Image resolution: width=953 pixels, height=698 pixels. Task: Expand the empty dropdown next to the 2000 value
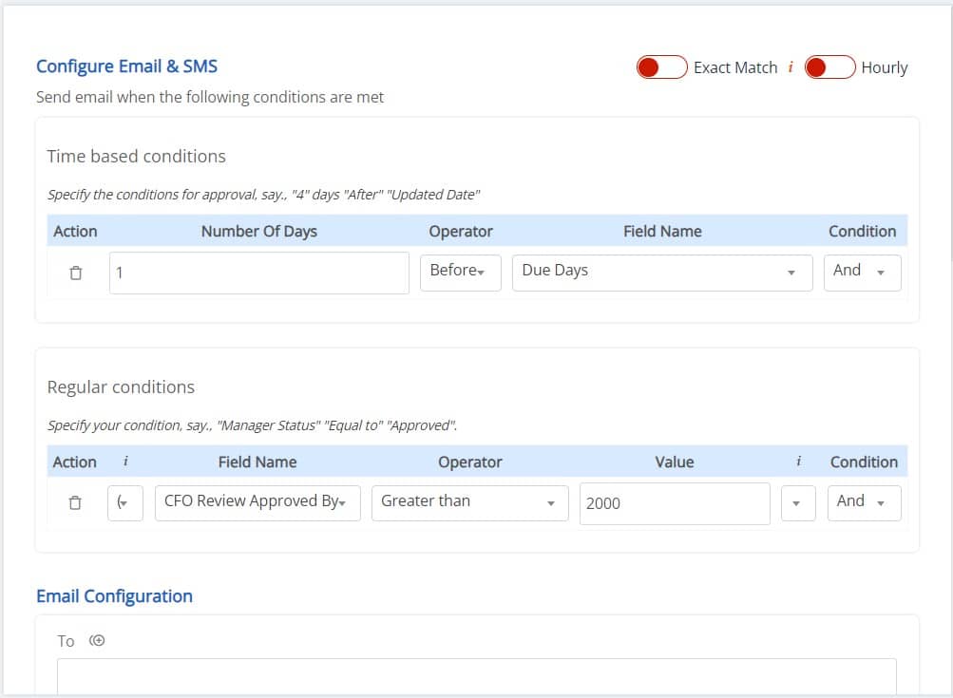tap(797, 503)
